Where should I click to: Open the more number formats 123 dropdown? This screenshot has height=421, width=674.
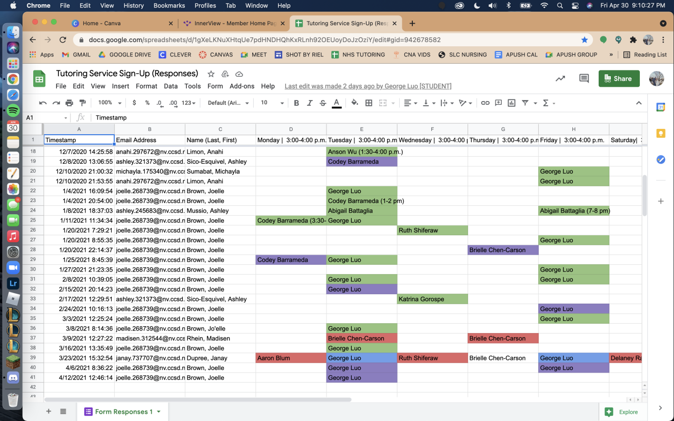(x=189, y=103)
